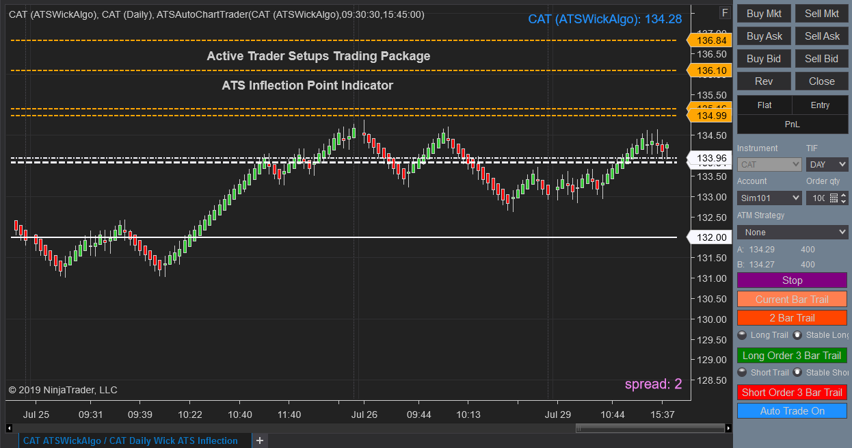The height and width of the screenshot is (448, 852).
Task: Click the 15:37 time axis label
Action: click(663, 414)
